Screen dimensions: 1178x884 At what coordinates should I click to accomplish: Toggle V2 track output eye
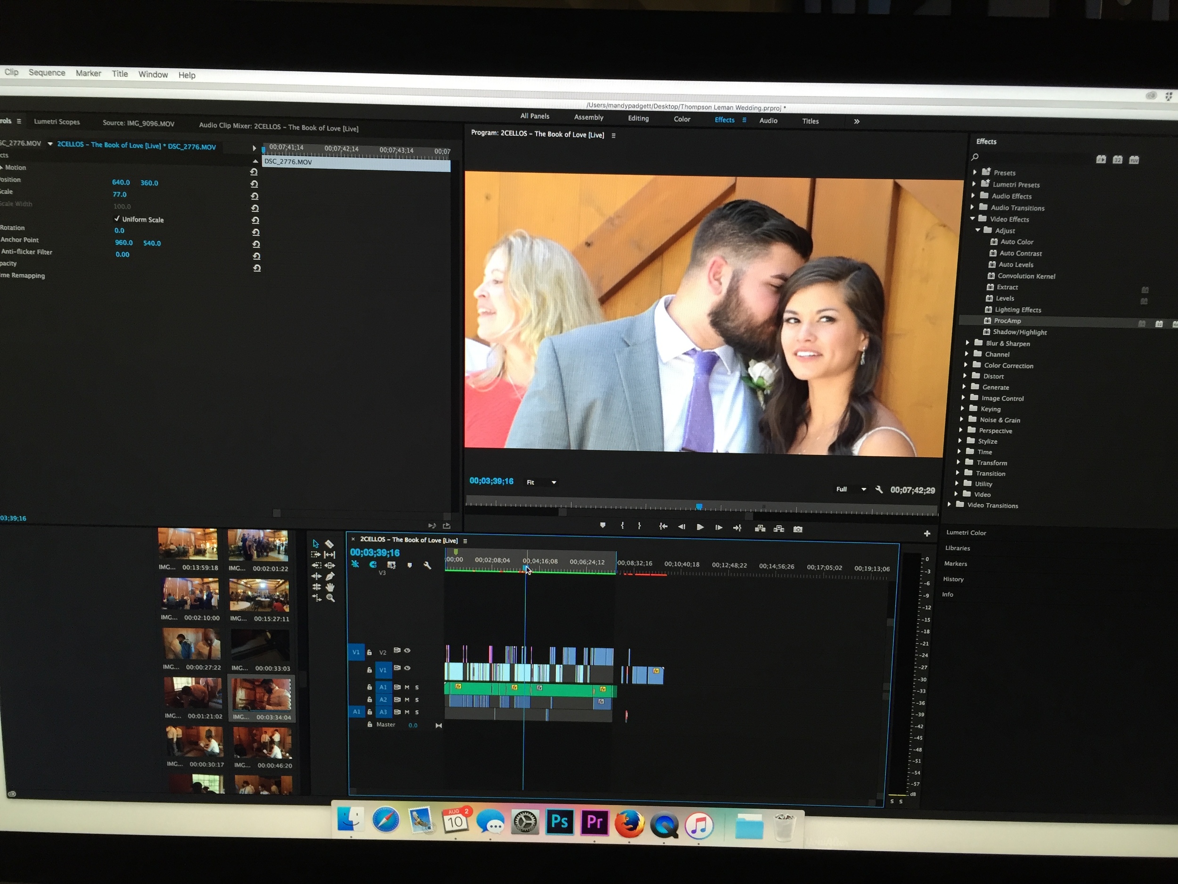pos(408,651)
